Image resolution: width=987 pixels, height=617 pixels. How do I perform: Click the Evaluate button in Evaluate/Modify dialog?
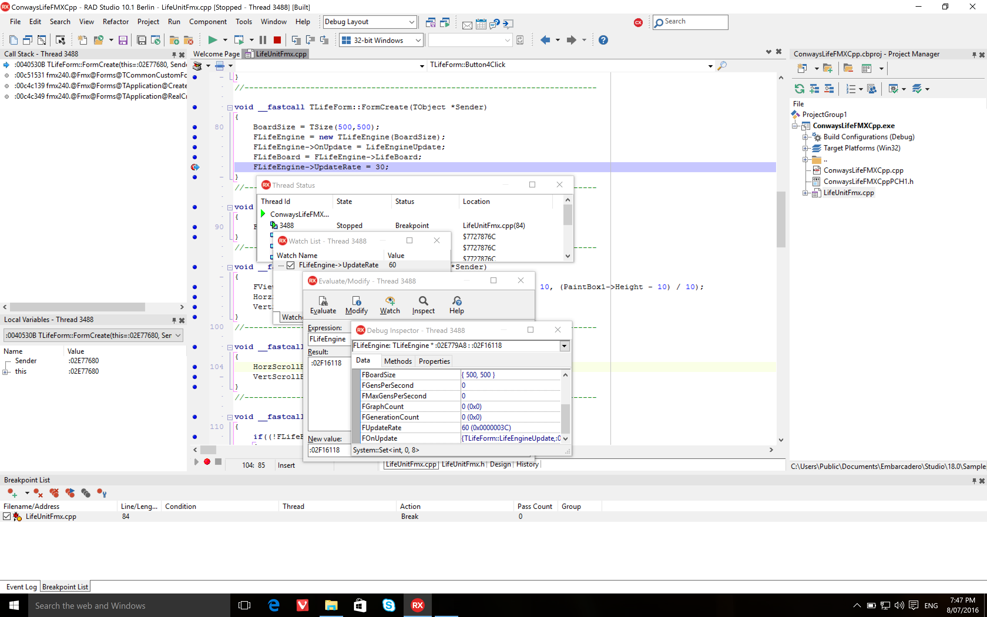322,304
